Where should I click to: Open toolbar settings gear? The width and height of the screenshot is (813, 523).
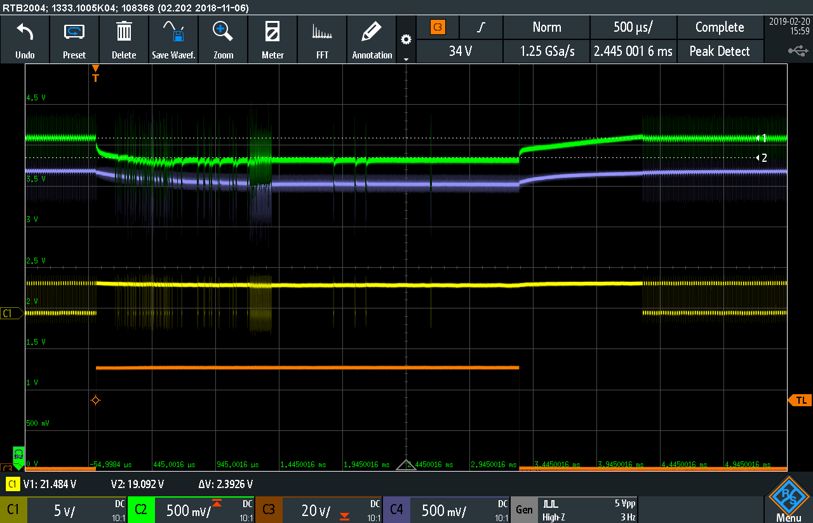tap(406, 39)
